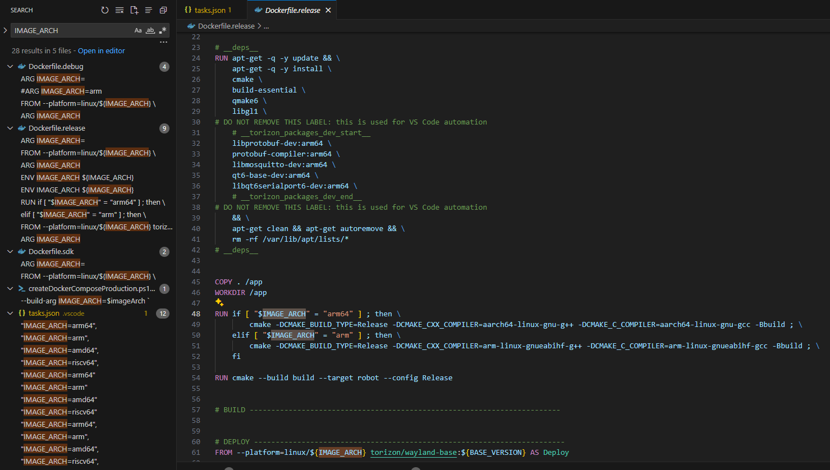
Task: Collapse the tasks.json results group
Action: 10,313
